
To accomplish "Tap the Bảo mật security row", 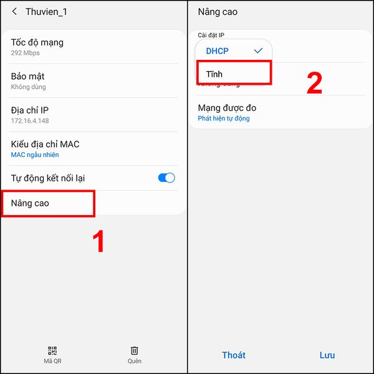I will click(93, 81).
